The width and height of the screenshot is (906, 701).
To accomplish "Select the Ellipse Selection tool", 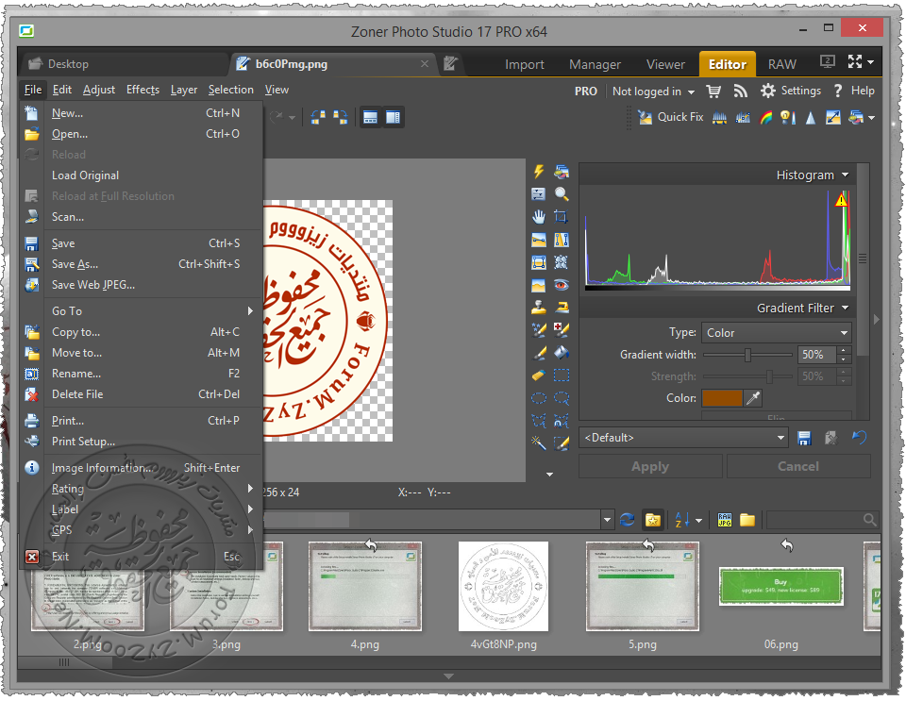I will click(539, 398).
